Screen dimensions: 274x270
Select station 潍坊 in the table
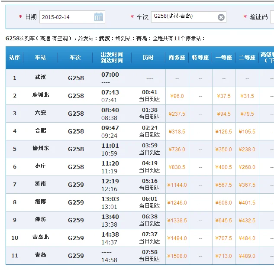40,219
